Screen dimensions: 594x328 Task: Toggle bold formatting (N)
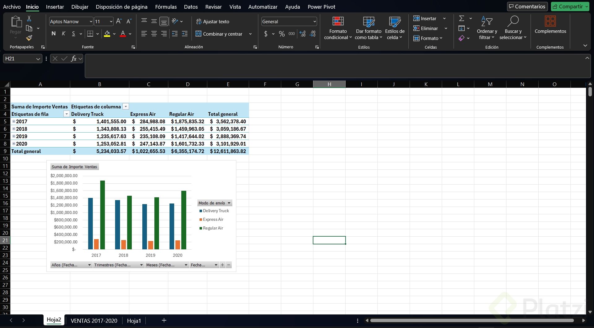54,34
